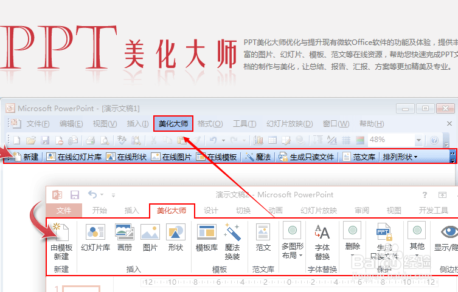This screenshot has width=458, height=292.
Task: Click the Save floppy icon in upper PowerPoint window
Action: 45,140
